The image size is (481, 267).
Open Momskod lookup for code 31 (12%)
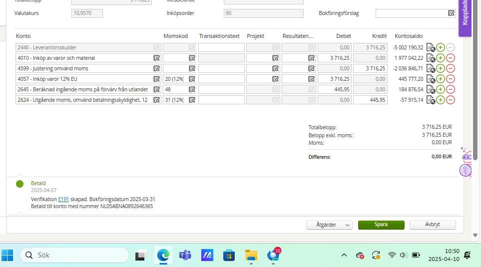click(192, 100)
